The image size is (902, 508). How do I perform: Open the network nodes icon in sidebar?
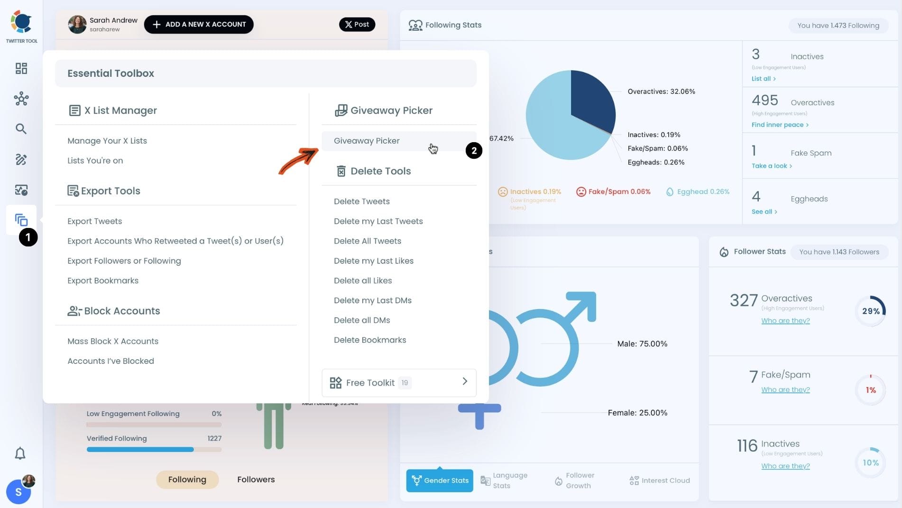[21, 99]
